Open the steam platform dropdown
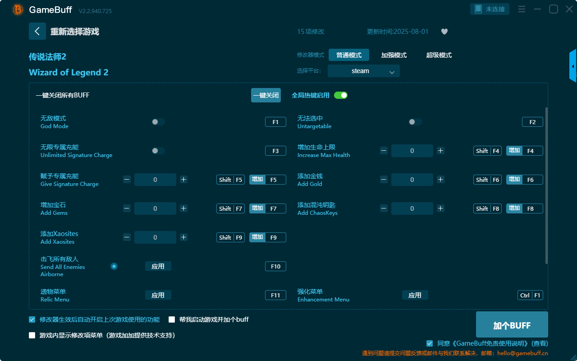The width and height of the screenshot is (577, 361). [364, 71]
